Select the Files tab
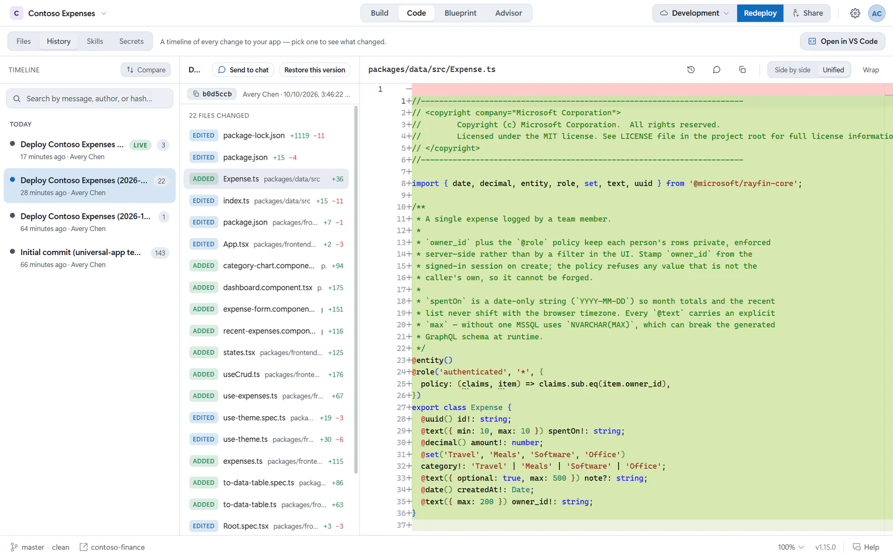 pyautogui.click(x=23, y=41)
